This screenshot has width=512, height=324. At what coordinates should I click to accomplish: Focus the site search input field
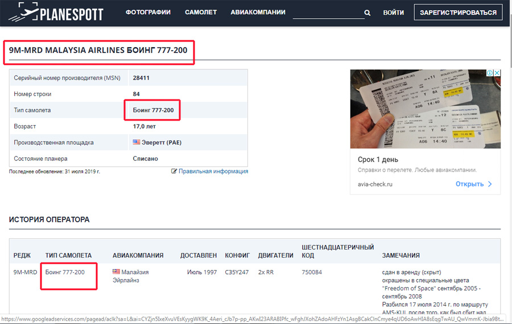click(x=328, y=13)
